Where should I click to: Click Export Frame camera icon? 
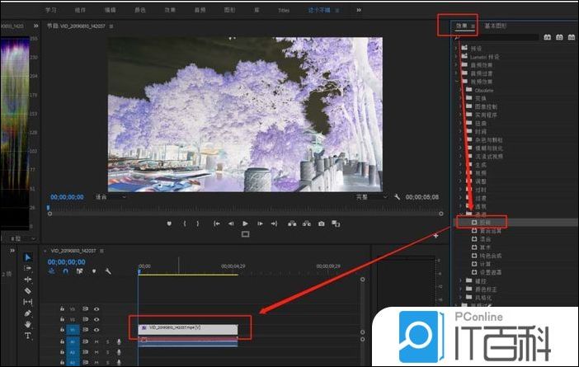tap(321, 223)
